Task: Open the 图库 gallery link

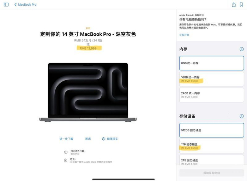Action: pyautogui.click(x=88, y=139)
